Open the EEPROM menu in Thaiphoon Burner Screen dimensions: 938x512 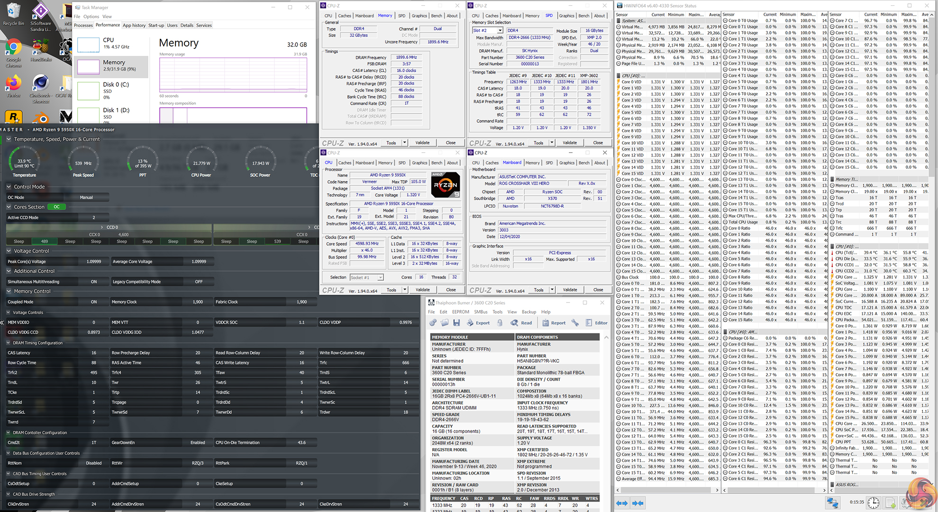click(x=460, y=312)
